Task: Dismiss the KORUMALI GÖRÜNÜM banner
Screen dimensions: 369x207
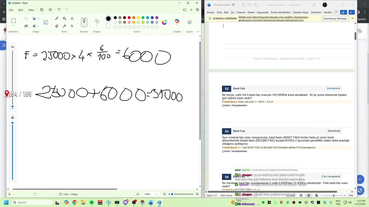Action: tap(352, 18)
